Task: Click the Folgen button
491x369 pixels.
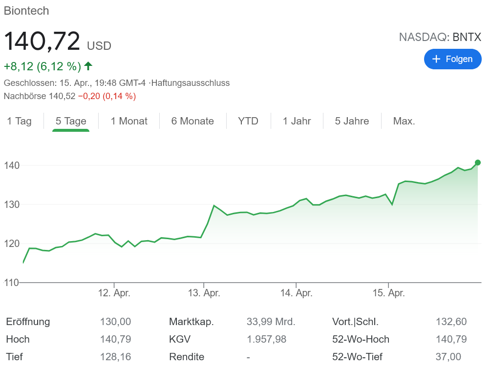Action: (452, 59)
